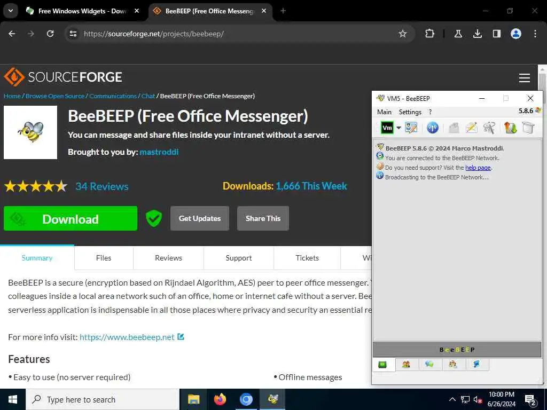This screenshot has height=410, width=547.
Task: Click the Home breadcrumb link
Action: tap(12, 96)
